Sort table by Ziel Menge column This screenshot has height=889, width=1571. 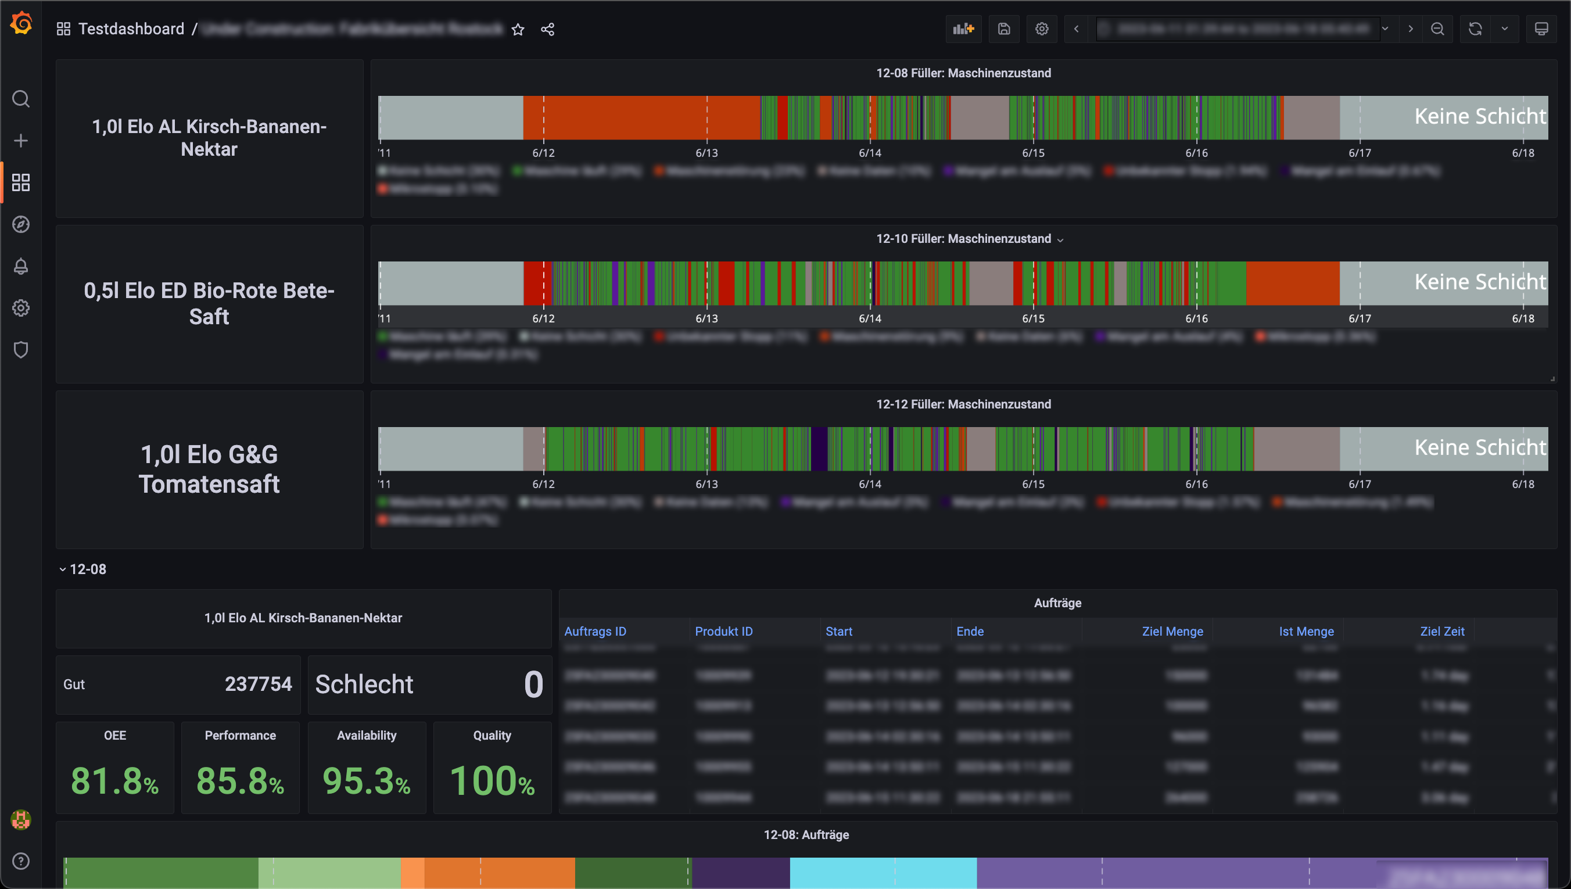pos(1172,632)
